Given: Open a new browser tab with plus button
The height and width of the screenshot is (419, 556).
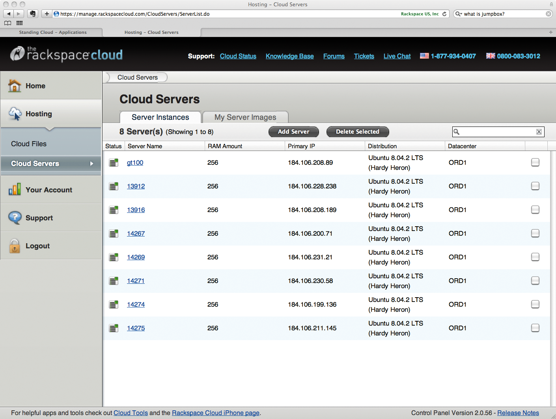Looking at the screenshot, I should (551, 32).
